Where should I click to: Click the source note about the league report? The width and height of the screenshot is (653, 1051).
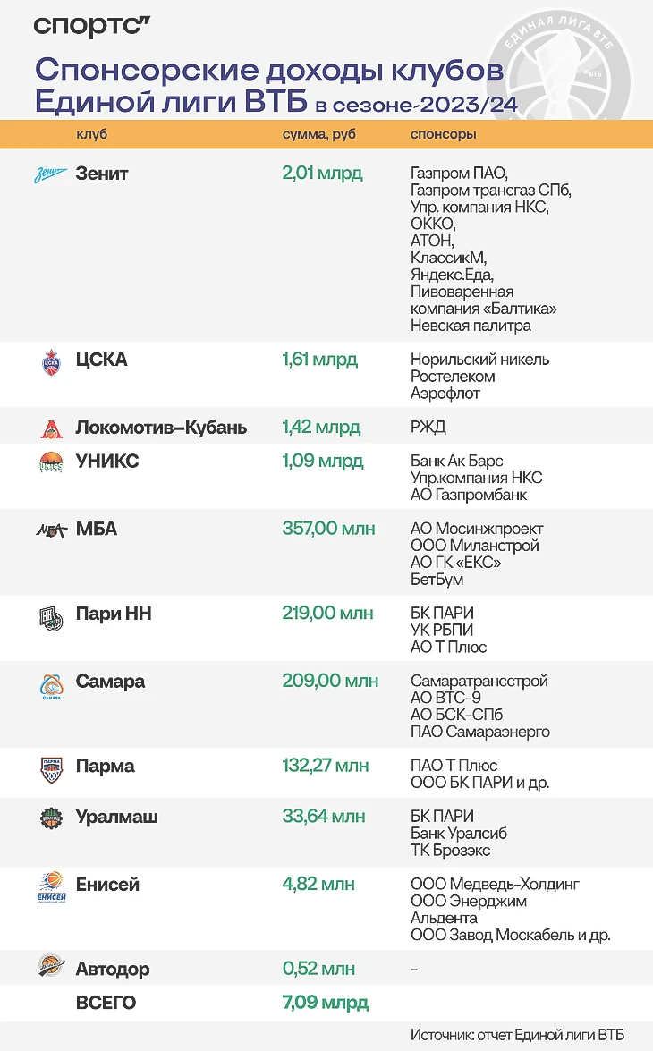point(517,1035)
